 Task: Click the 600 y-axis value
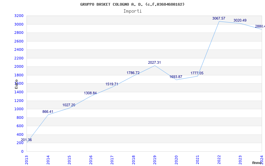coord(20,126)
